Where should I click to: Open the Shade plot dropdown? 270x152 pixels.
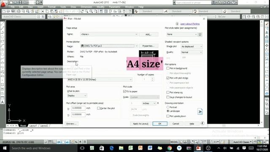192,46
